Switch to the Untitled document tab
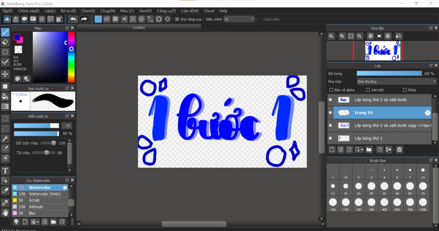Image resolution: width=439 pixels, height=231 pixels. tap(138, 28)
